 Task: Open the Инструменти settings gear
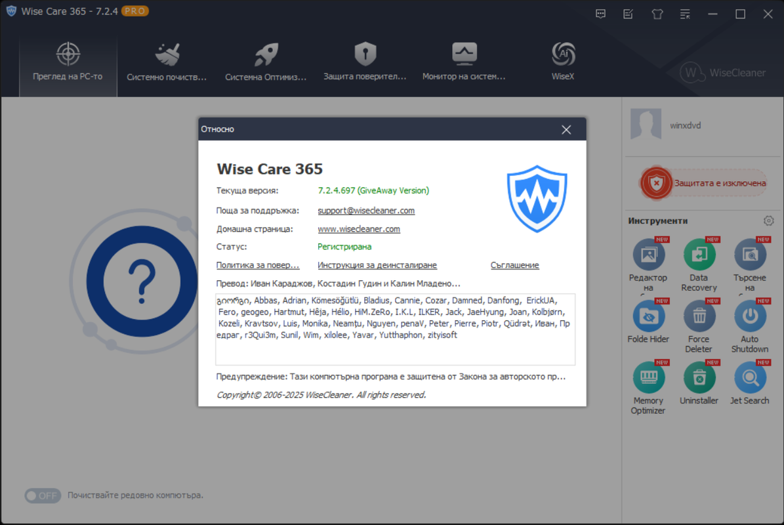click(768, 220)
